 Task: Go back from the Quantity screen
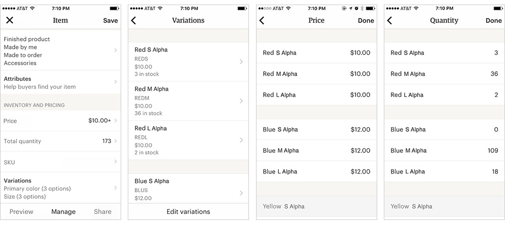pos(389,21)
